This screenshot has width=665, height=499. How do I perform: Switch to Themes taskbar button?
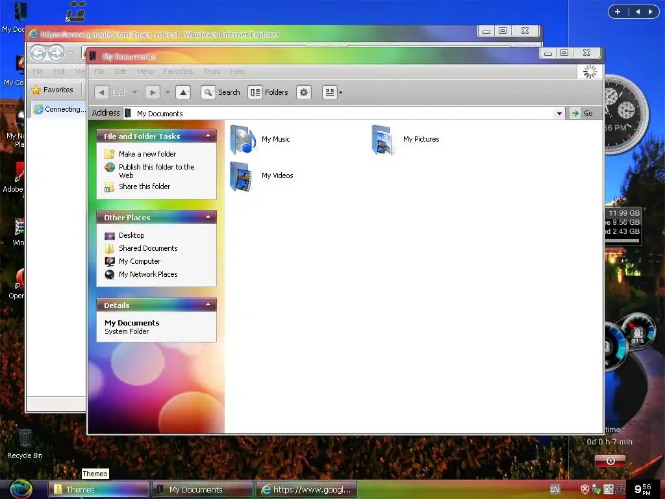click(99, 489)
